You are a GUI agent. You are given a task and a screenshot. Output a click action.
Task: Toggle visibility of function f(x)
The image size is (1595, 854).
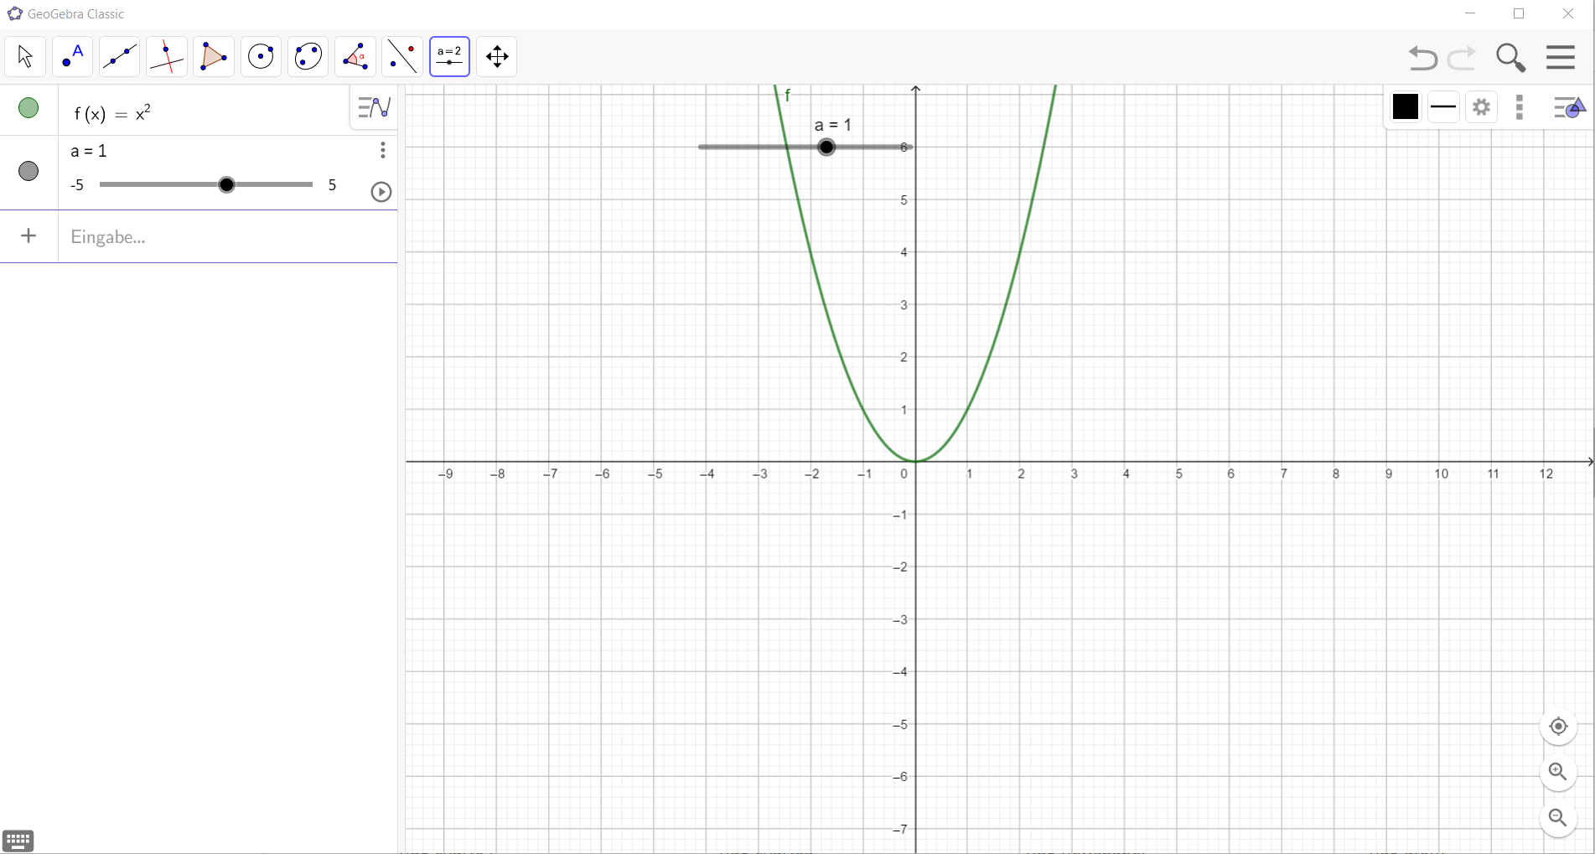(x=28, y=108)
